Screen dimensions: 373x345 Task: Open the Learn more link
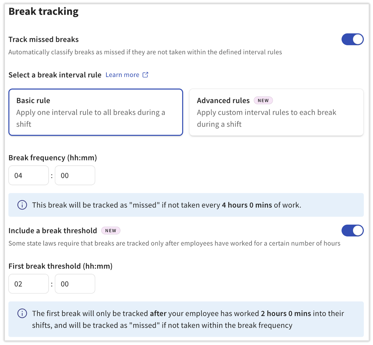coord(122,75)
